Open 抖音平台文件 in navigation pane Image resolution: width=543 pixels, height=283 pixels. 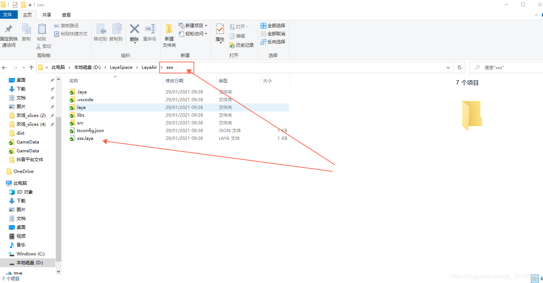tap(30, 159)
